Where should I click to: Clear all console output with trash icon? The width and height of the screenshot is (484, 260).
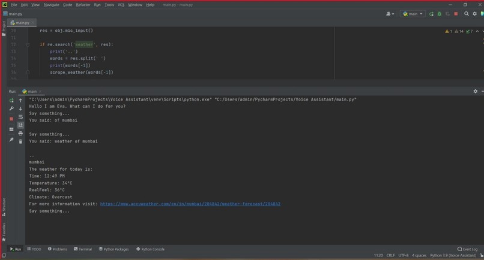20,141
